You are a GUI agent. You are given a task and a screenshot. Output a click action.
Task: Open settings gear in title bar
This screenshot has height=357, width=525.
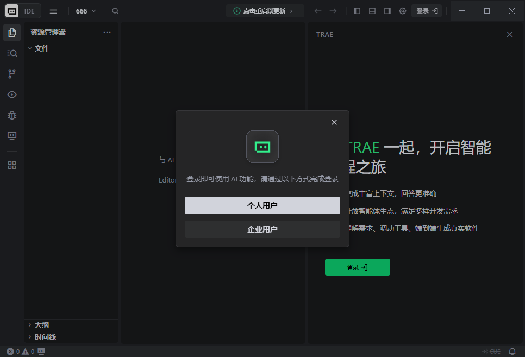(403, 11)
